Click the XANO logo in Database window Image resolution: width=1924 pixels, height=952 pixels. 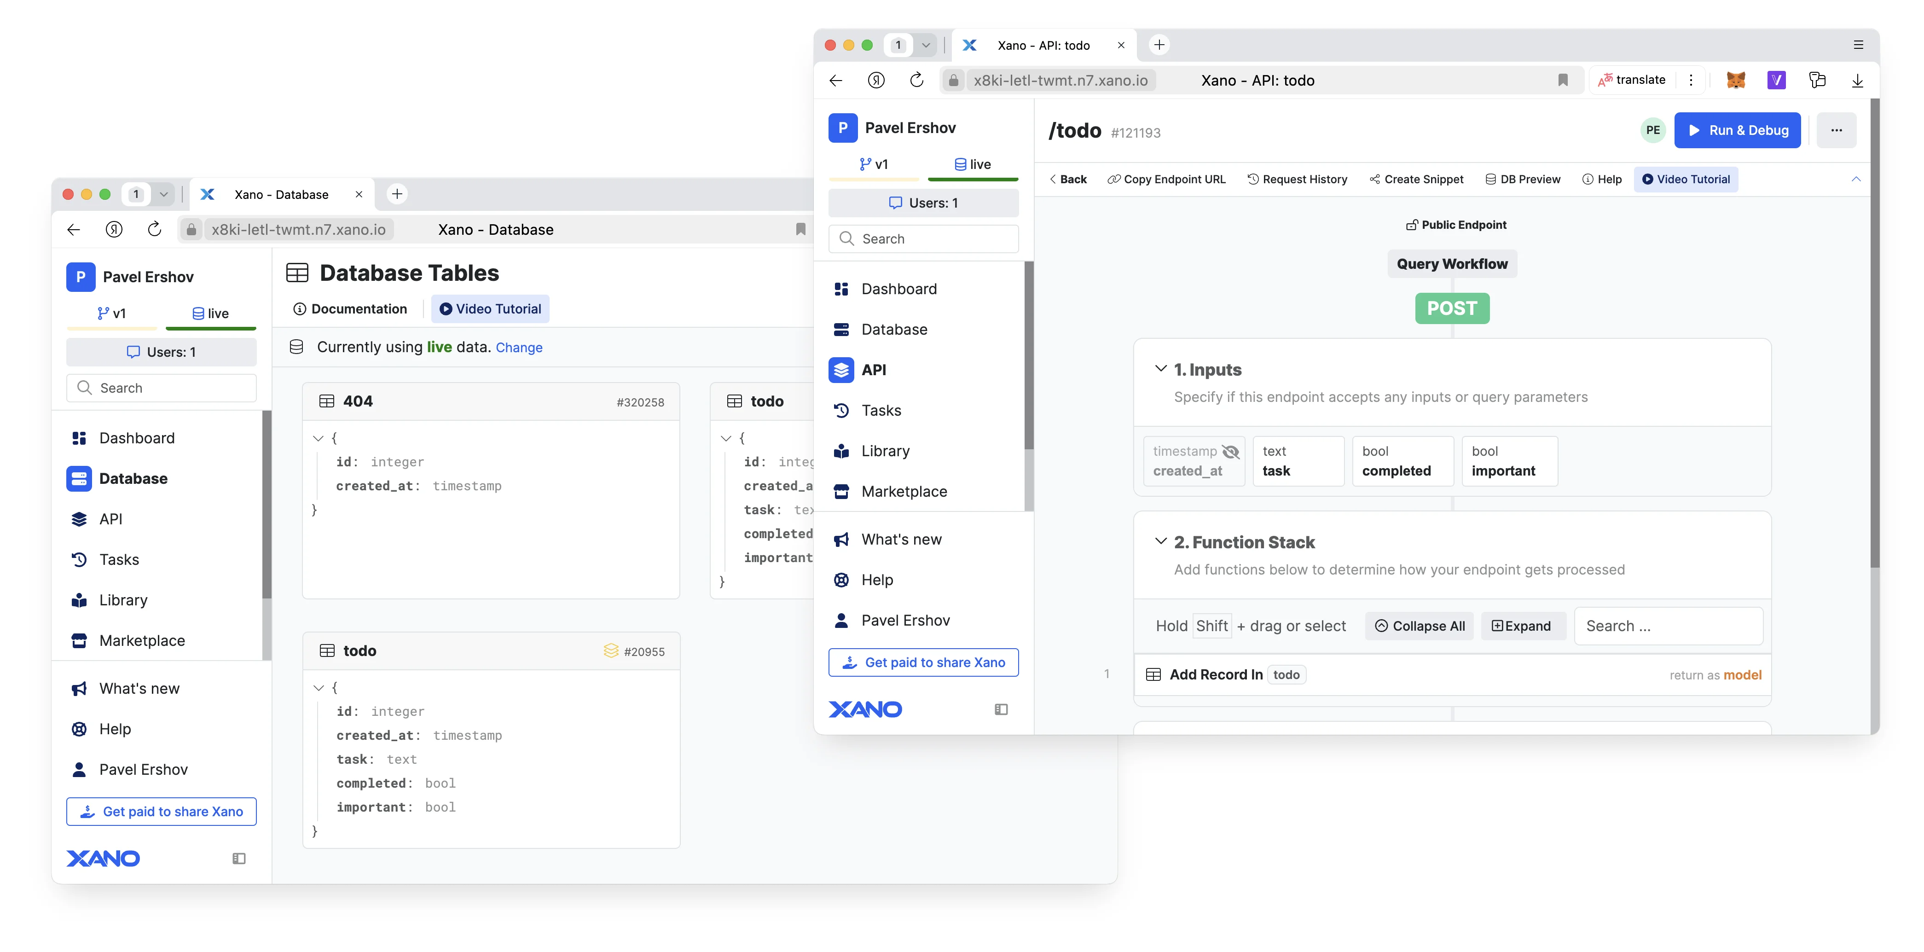tap(103, 859)
